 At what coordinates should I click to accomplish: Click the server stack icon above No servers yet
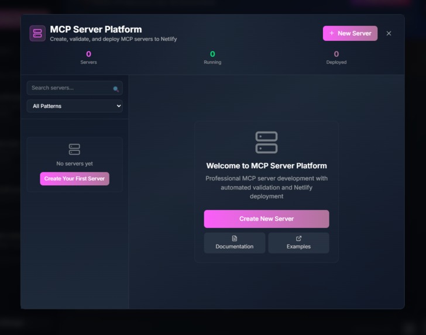[74, 149]
